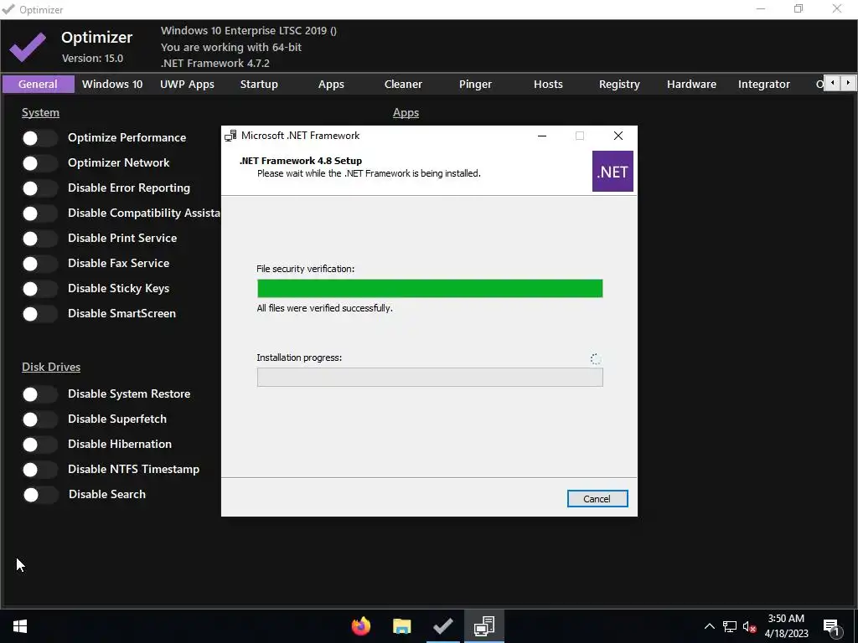Click the .NET setup taskbar icon

pos(484,626)
